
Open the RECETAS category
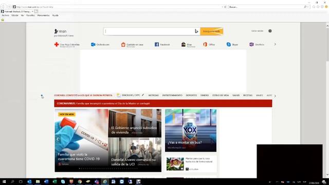coord(248,95)
